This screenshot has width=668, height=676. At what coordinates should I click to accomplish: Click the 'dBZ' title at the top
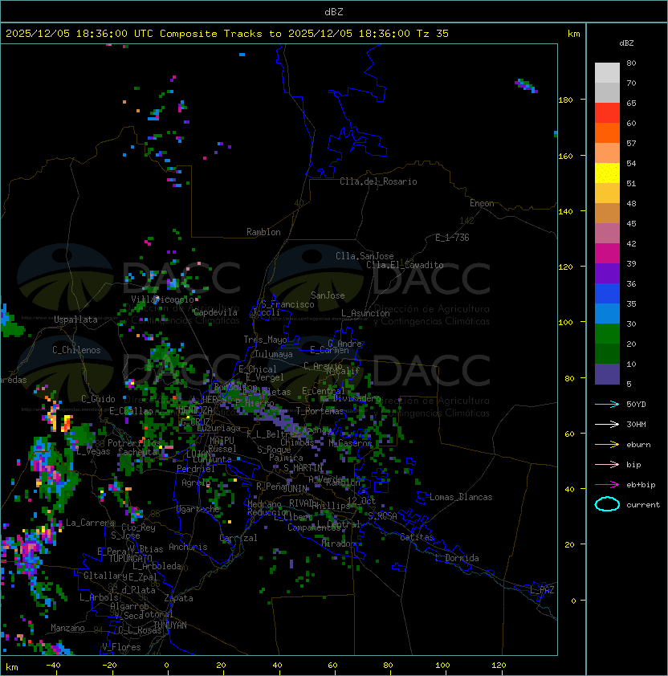334,12
